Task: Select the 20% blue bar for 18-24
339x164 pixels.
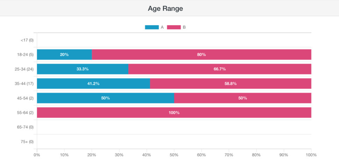Action: (64, 55)
